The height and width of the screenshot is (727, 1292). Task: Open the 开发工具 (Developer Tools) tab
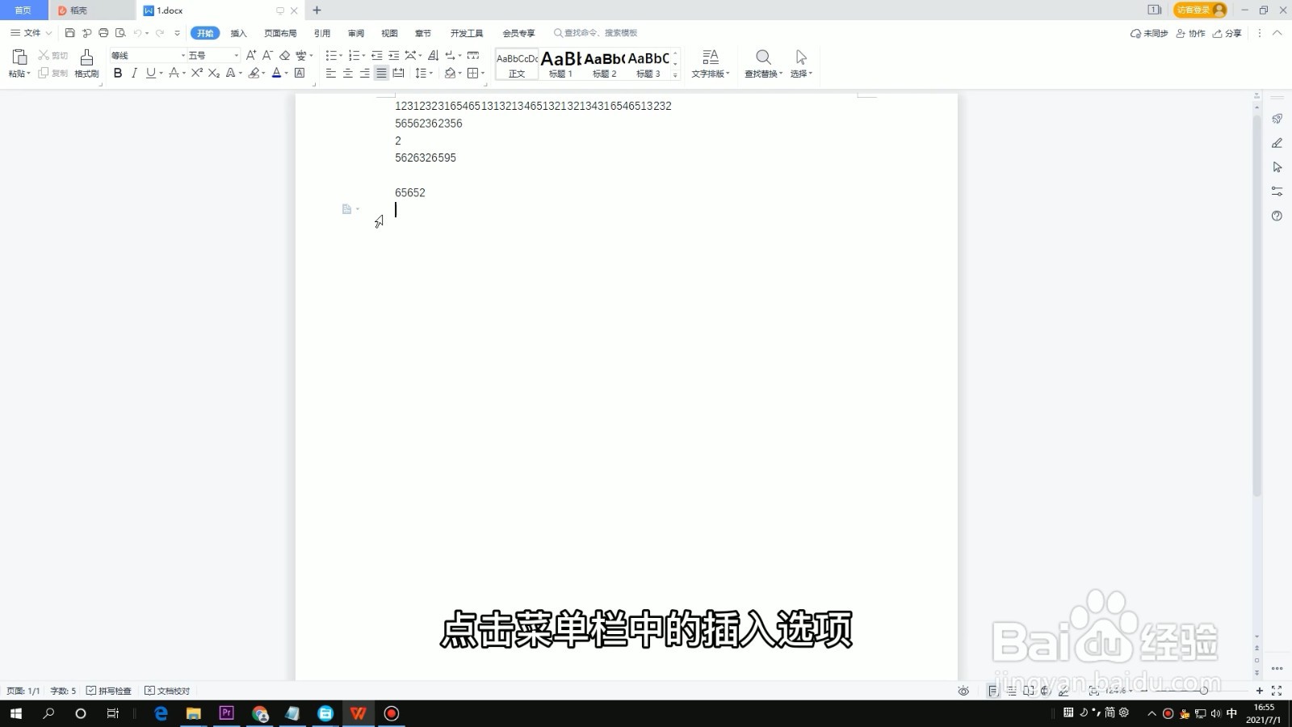(x=467, y=33)
